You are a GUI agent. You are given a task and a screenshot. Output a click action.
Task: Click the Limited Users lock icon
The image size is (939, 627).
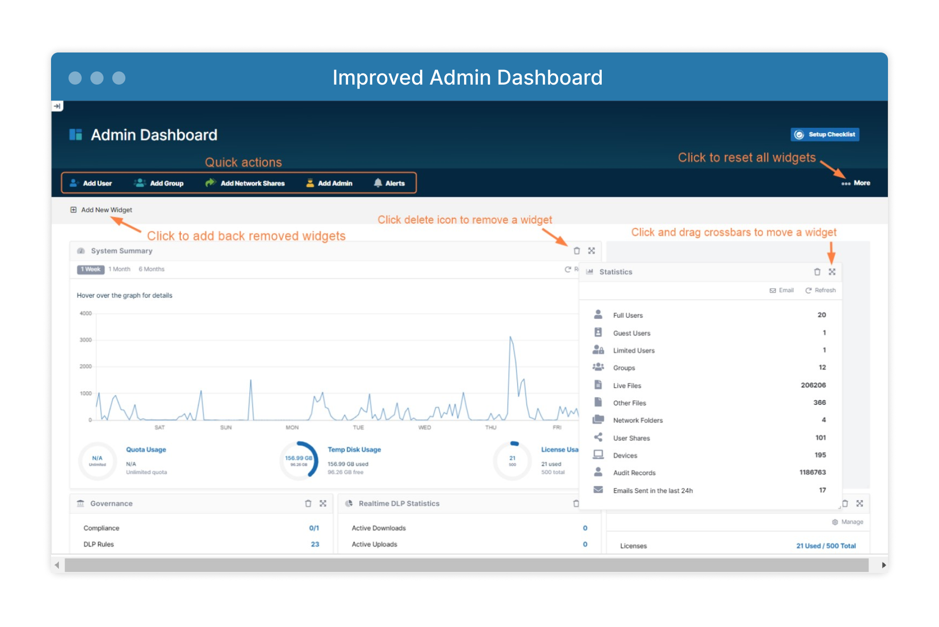click(598, 350)
